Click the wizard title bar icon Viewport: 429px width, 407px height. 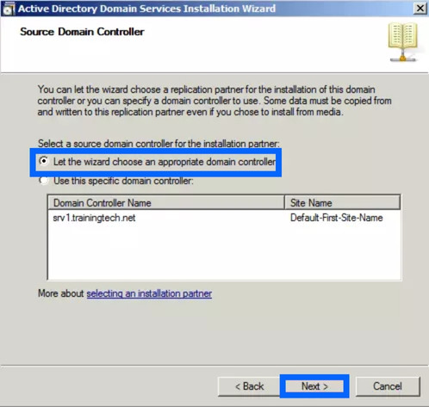(8, 9)
